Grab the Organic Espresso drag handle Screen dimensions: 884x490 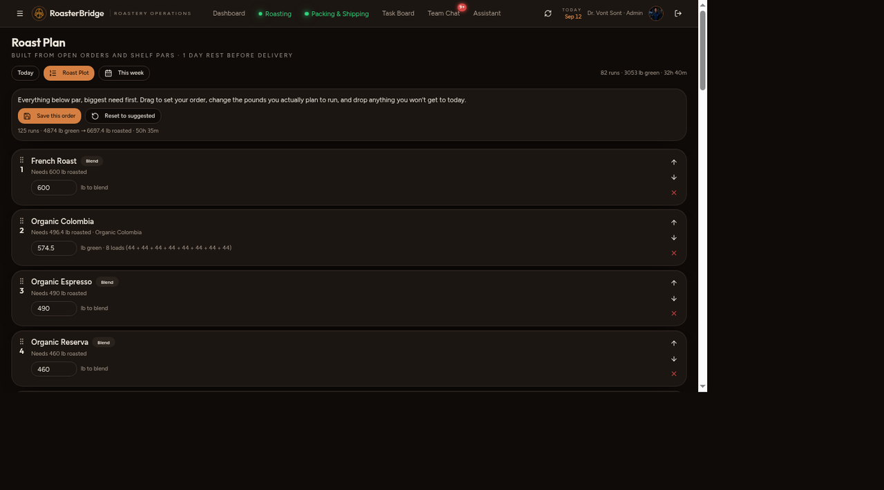[21, 281]
